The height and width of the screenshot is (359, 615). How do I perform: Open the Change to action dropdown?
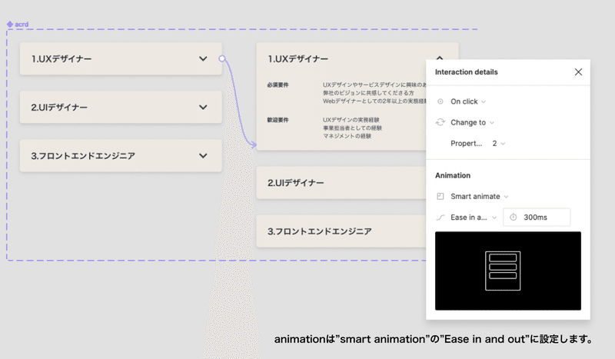coord(472,122)
